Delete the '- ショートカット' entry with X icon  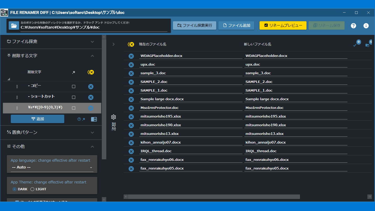coord(91,97)
